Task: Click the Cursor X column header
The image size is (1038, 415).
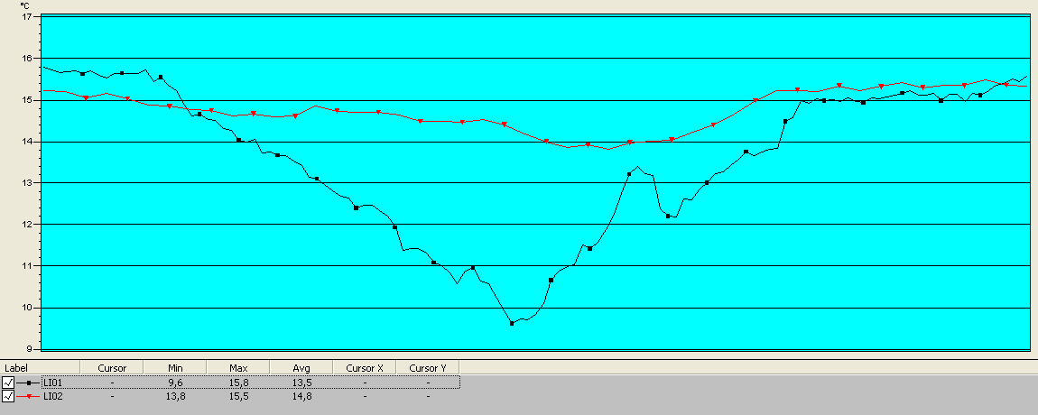Action: 364,367
